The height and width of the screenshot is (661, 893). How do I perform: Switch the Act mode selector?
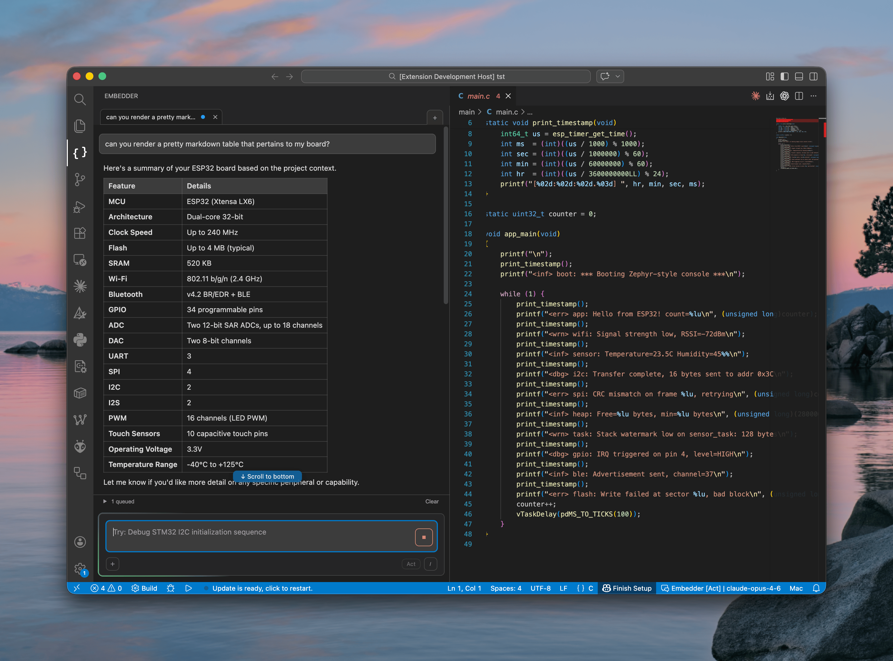411,564
